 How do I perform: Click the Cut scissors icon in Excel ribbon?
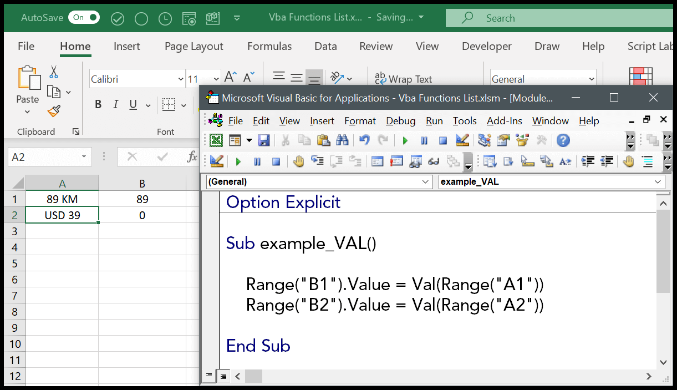(x=54, y=72)
